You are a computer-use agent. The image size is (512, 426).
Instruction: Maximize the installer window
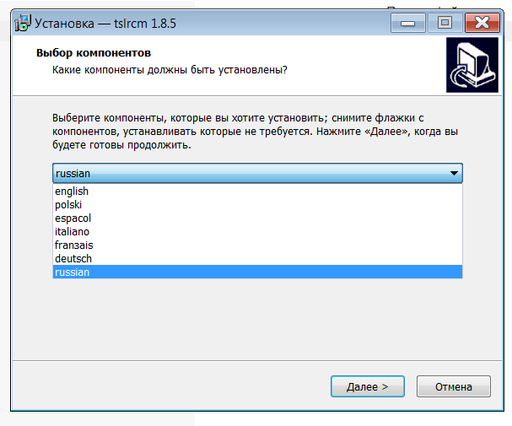(x=446, y=21)
